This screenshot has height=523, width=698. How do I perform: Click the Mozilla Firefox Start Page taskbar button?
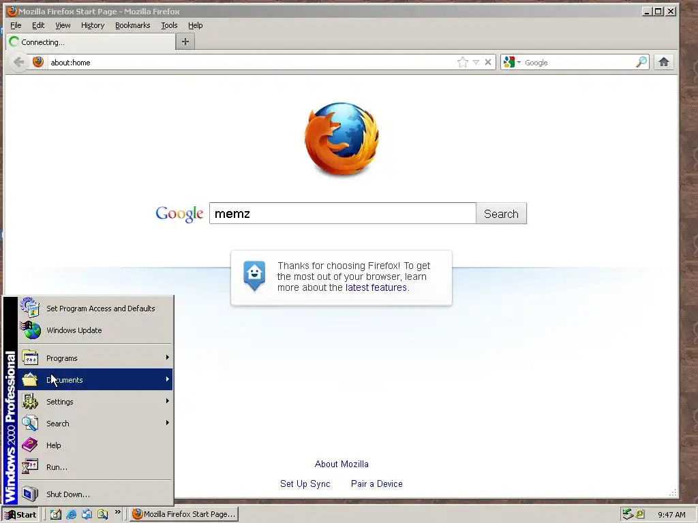coord(184,514)
